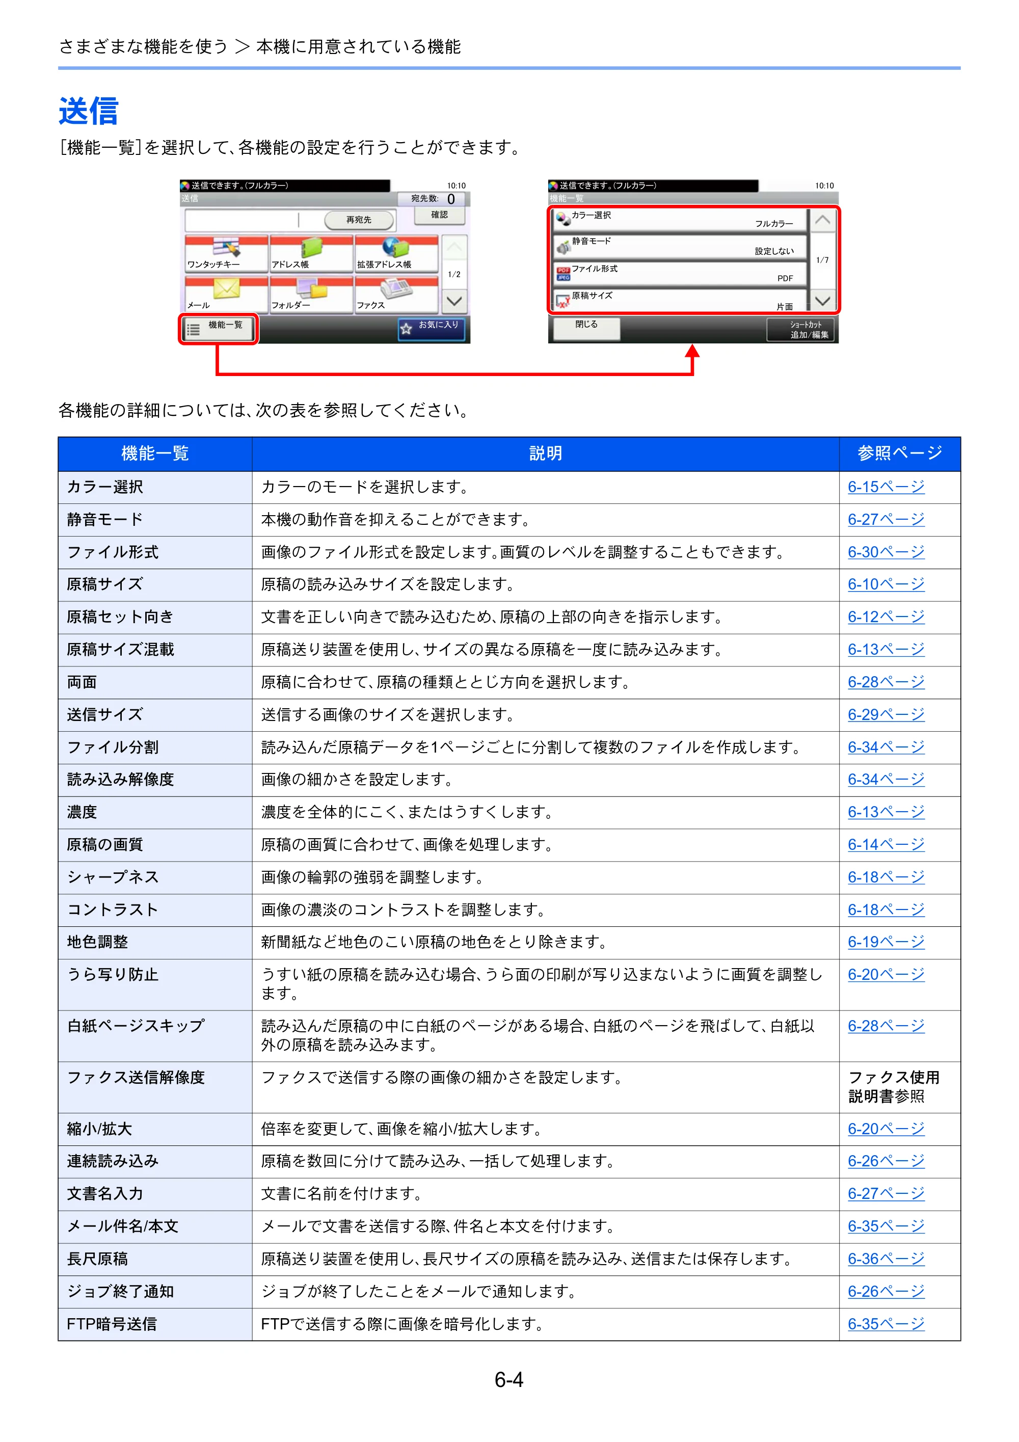Tap the ワンタッチキー icon button
This screenshot has height=1442, width=1019.
(x=226, y=254)
